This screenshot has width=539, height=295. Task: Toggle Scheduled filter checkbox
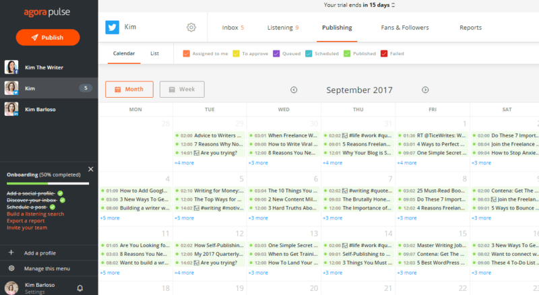click(309, 54)
